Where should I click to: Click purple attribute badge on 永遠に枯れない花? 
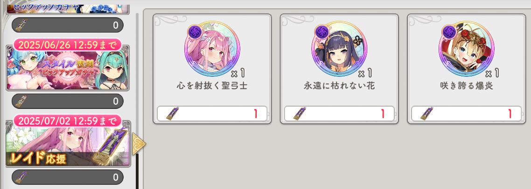click(x=322, y=32)
